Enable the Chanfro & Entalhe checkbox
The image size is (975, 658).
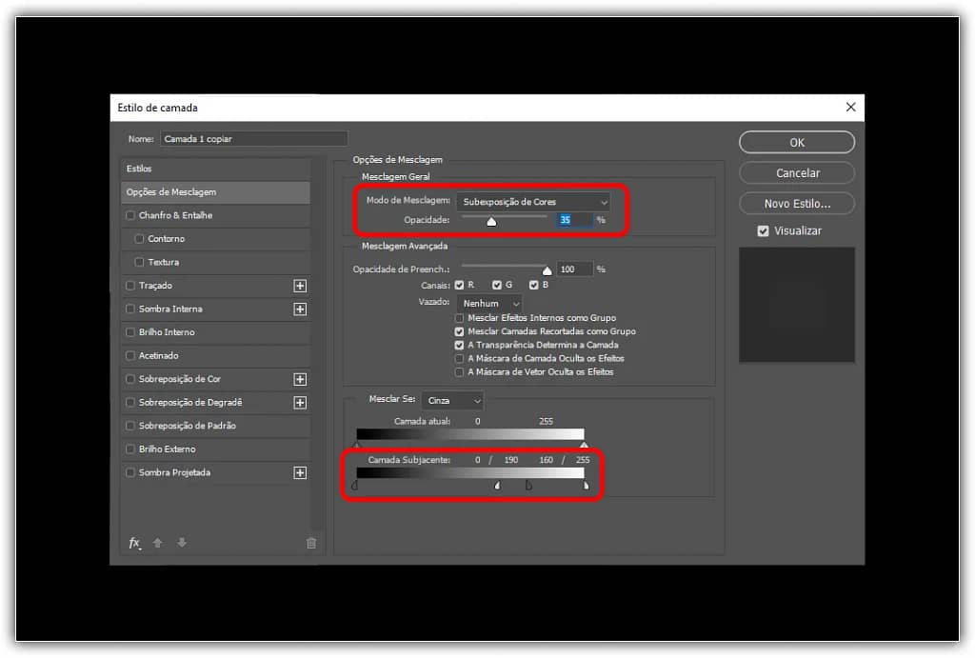(130, 216)
